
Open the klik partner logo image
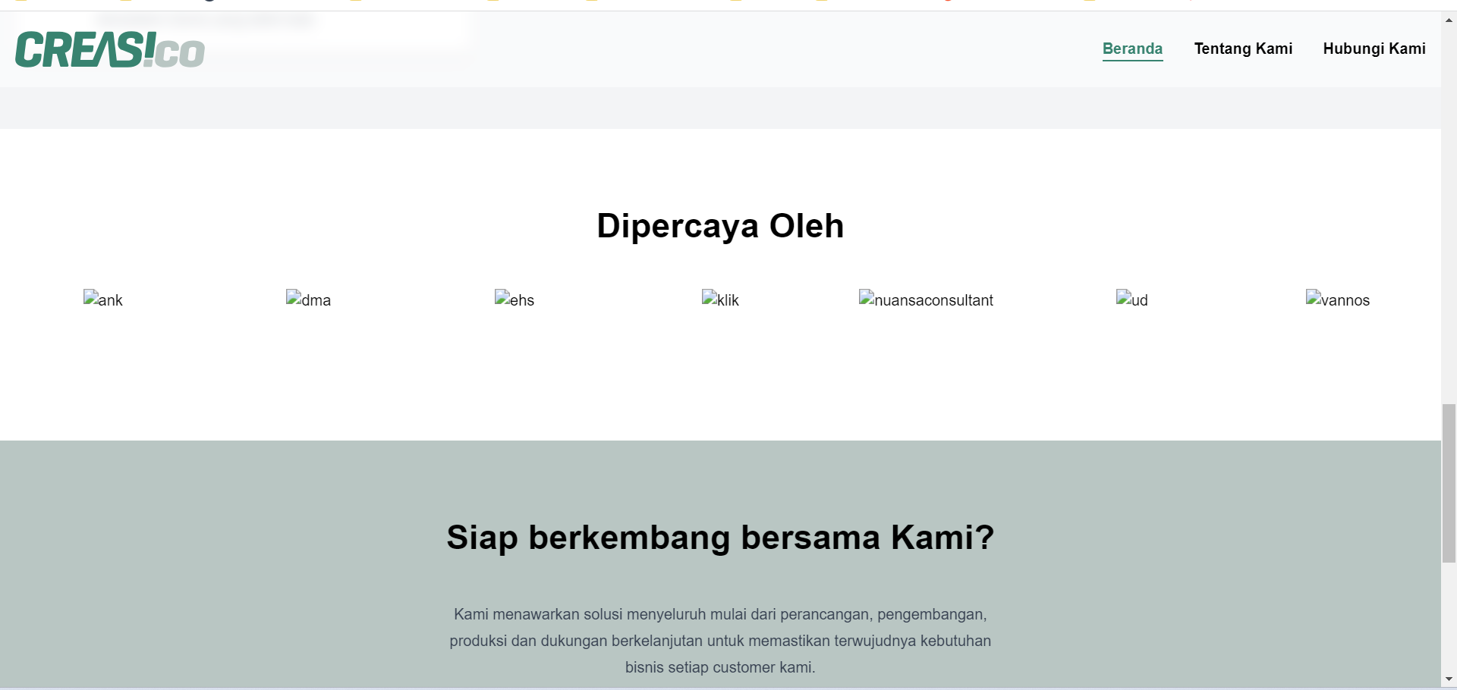[720, 300]
